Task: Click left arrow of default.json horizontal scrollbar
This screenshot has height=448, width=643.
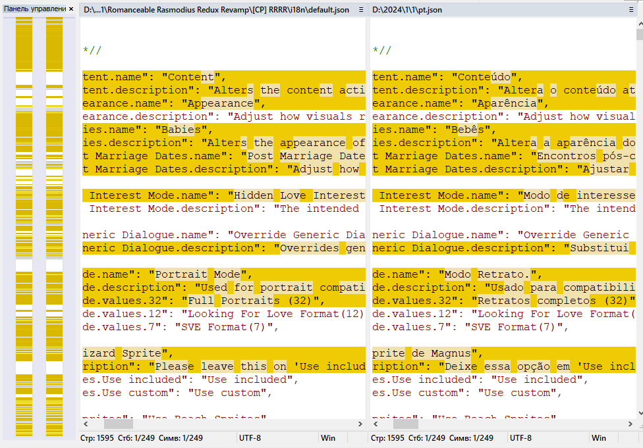Action: click(84, 424)
